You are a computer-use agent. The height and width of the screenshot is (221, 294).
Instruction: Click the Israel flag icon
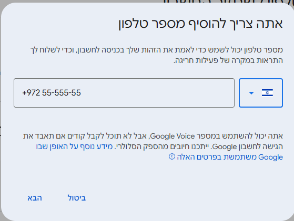pos(267,93)
